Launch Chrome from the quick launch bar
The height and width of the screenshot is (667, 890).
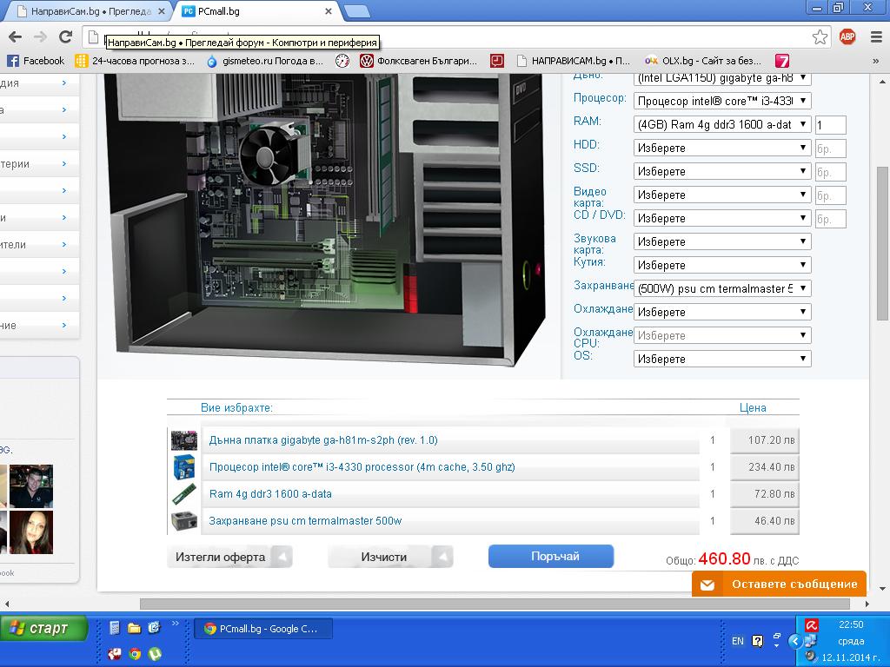coord(135,653)
